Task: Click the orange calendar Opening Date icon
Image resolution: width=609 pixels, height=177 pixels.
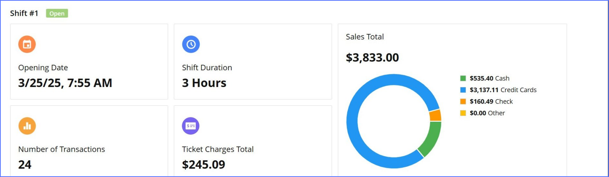Action: tap(27, 44)
